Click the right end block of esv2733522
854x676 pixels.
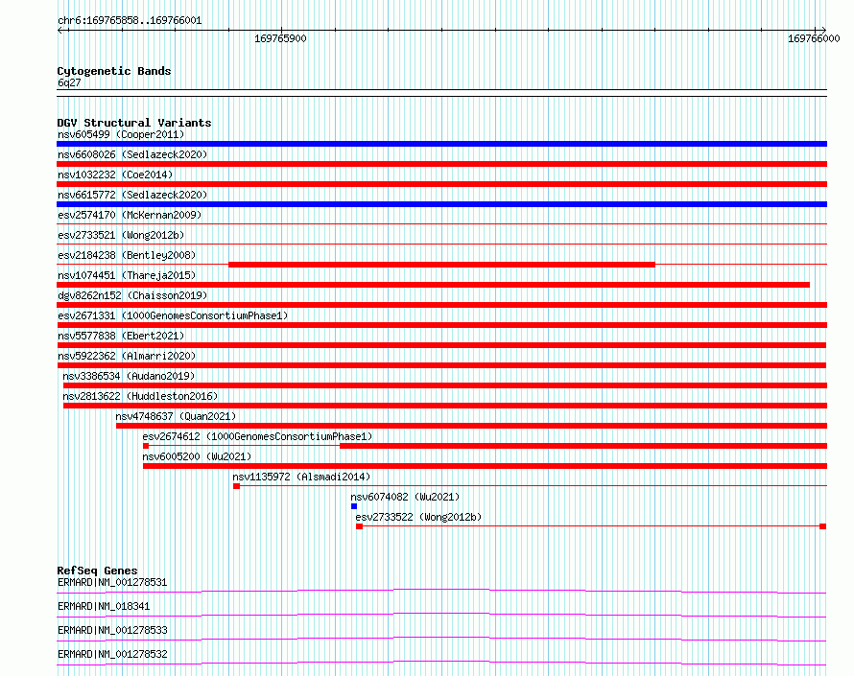coord(823,526)
